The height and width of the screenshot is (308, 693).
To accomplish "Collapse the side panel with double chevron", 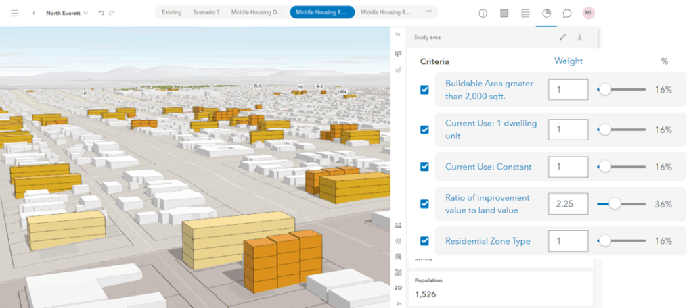I will click(x=398, y=34).
